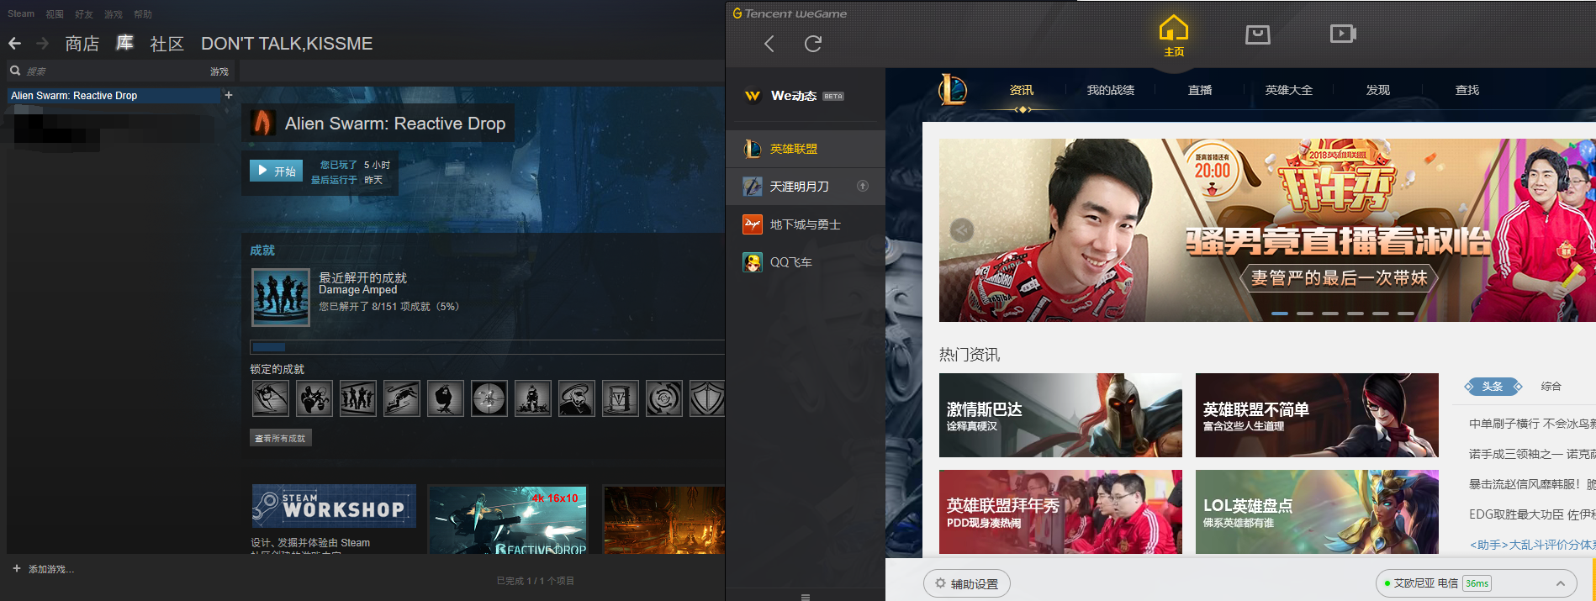The image size is (1596, 601).
Task: Select the 查找 tab
Action: 1467,90
